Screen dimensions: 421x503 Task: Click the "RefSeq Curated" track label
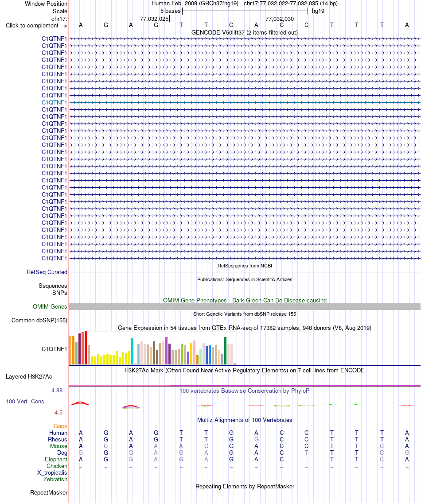click(x=47, y=272)
